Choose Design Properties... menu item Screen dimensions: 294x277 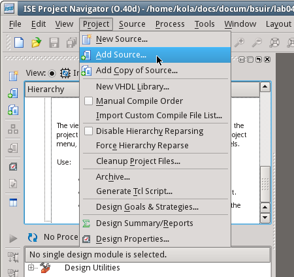point(155,239)
